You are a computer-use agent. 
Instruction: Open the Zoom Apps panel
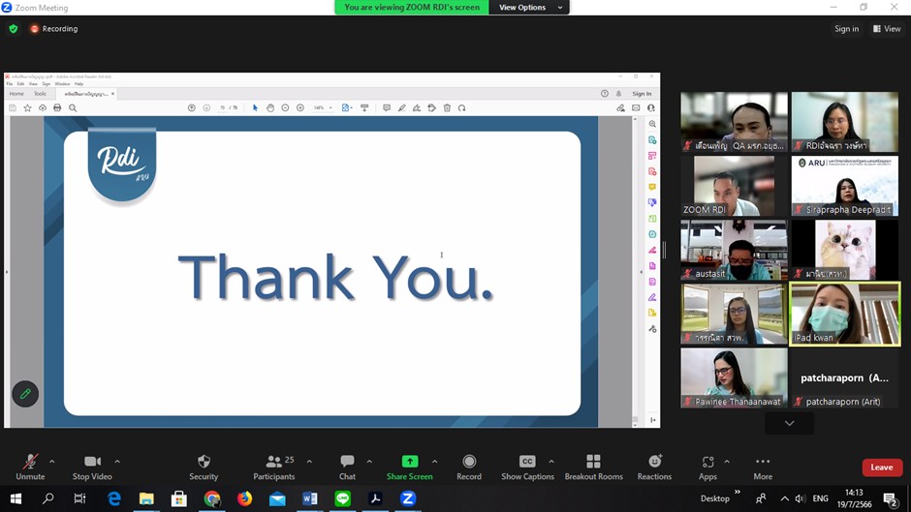click(707, 467)
